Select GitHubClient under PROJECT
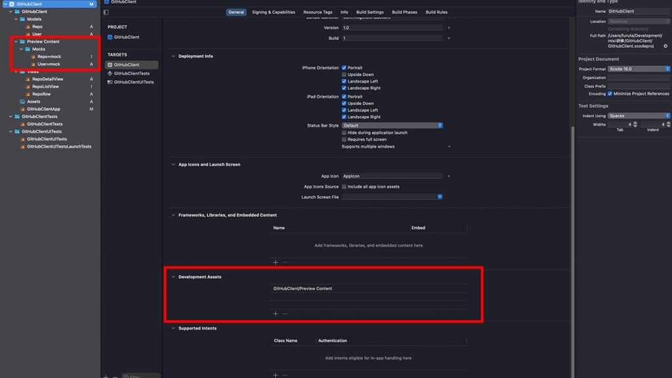672x378 pixels. pos(126,37)
